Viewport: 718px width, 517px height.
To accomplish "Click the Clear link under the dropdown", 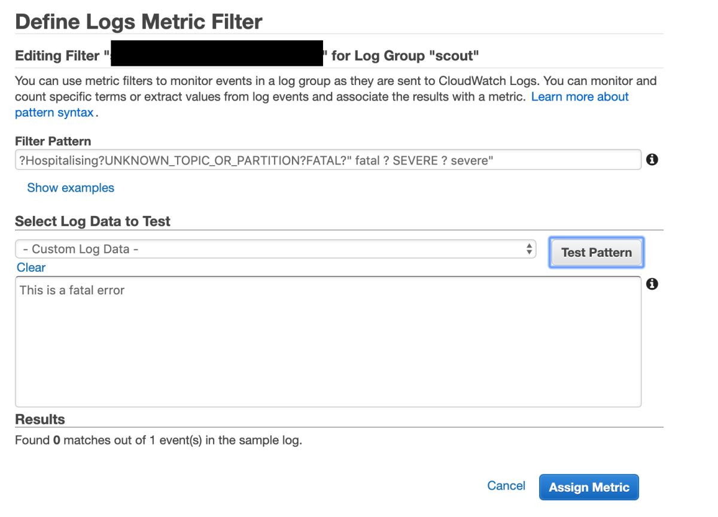I will click(31, 267).
